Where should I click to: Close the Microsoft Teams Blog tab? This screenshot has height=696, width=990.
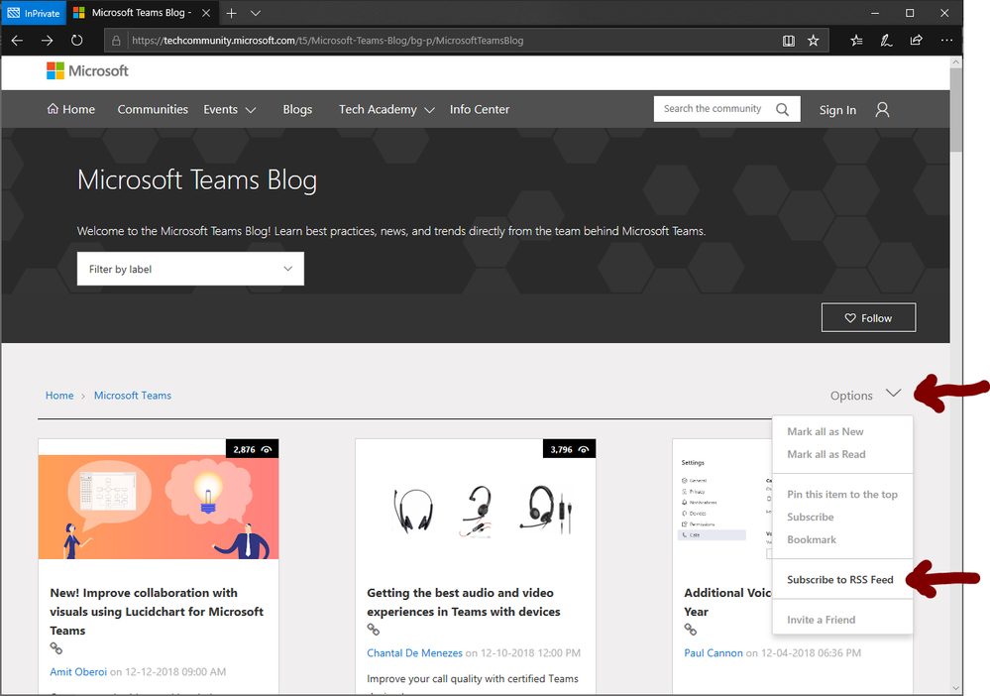coord(206,13)
